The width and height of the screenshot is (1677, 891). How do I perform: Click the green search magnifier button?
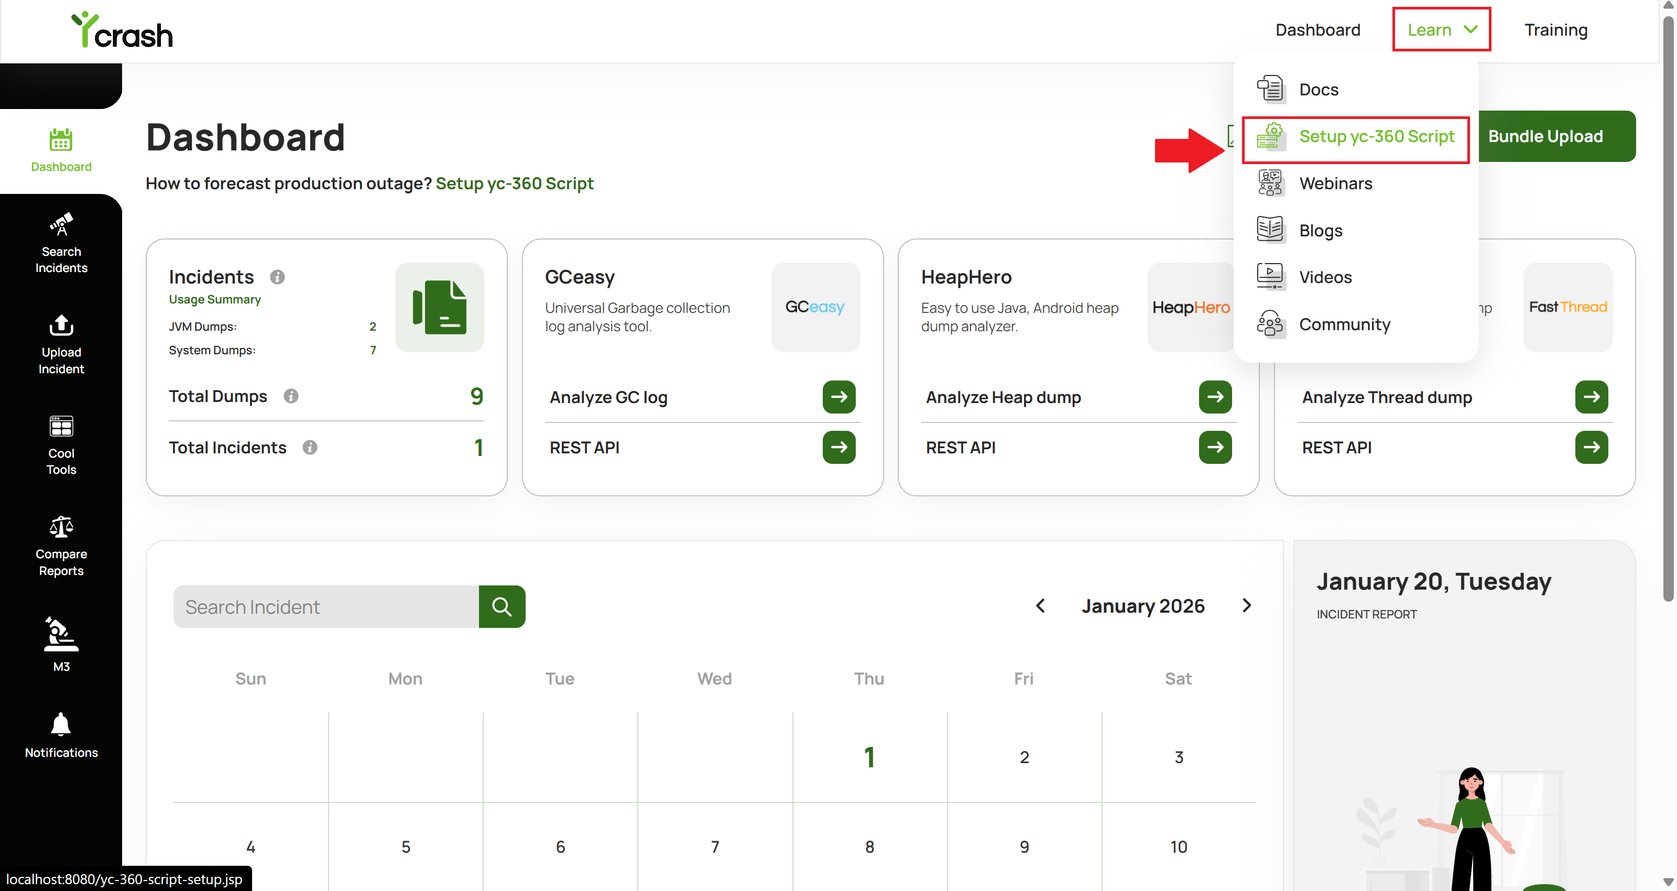pyautogui.click(x=502, y=606)
